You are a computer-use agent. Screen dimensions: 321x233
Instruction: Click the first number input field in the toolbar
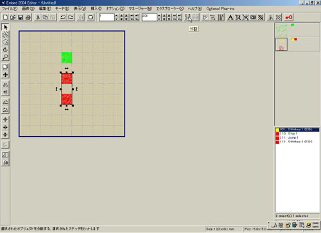pyautogui.click(x=107, y=17)
